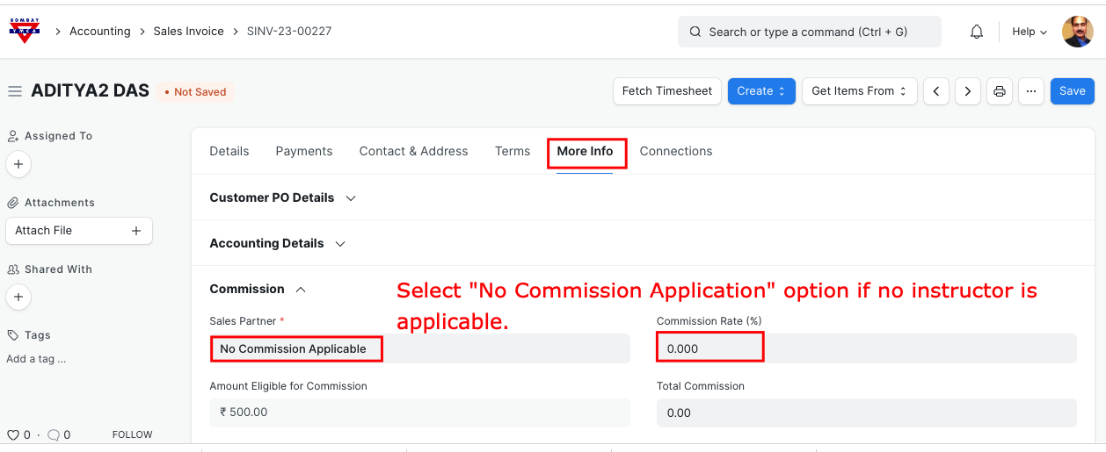Click the user profile avatar
1106x452 pixels.
click(x=1077, y=32)
